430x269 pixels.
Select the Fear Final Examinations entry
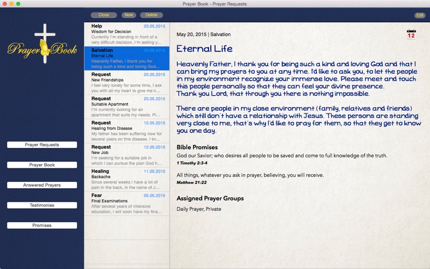[x=127, y=203]
